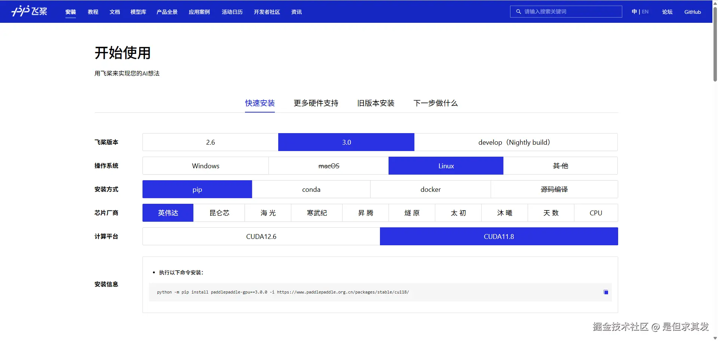The image size is (718, 341).
Task: Copy the install command using the copy icon
Action: tap(606, 292)
